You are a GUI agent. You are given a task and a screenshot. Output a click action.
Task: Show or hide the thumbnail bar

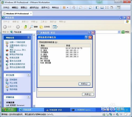(102, 8)
